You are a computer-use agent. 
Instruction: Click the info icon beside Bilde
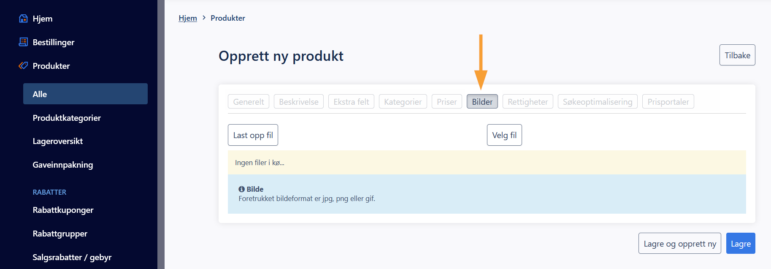point(241,189)
